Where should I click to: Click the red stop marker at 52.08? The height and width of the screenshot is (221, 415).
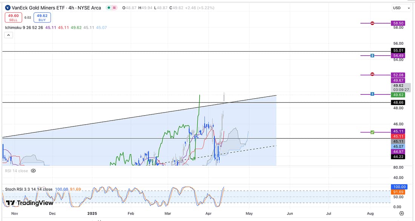click(x=372, y=75)
